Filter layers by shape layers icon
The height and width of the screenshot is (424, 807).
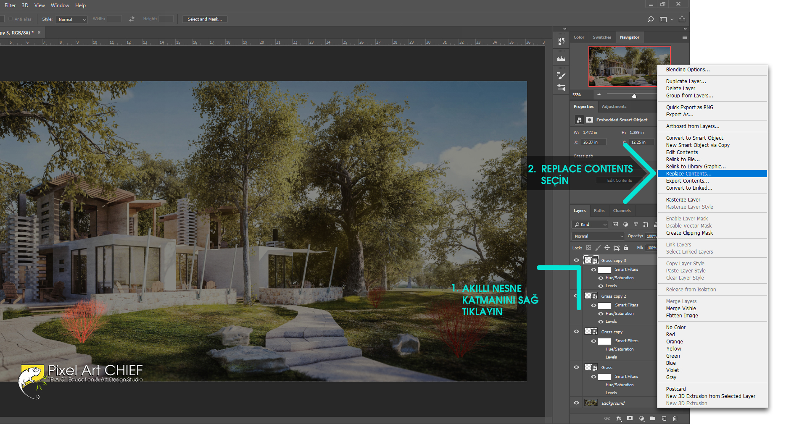pyautogui.click(x=646, y=225)
